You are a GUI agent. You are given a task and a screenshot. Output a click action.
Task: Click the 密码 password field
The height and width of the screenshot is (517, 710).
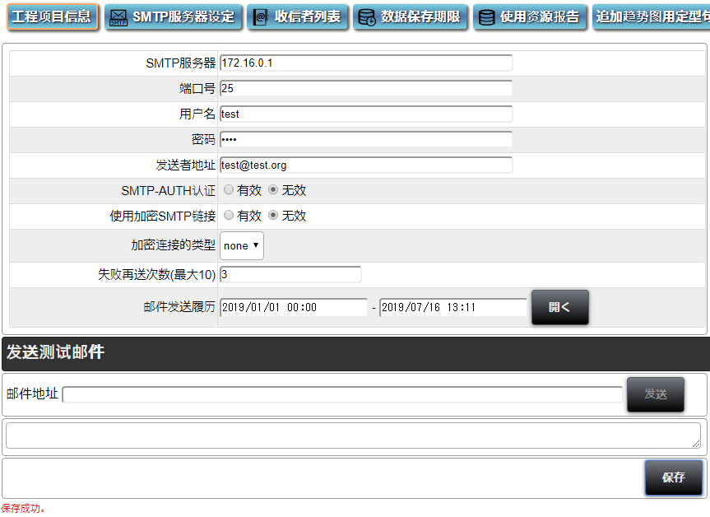click(x=366, y=139)
